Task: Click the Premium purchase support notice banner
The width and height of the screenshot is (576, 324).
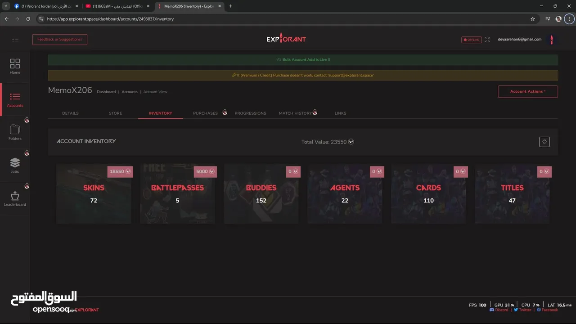Action: [x=303, y=75]
